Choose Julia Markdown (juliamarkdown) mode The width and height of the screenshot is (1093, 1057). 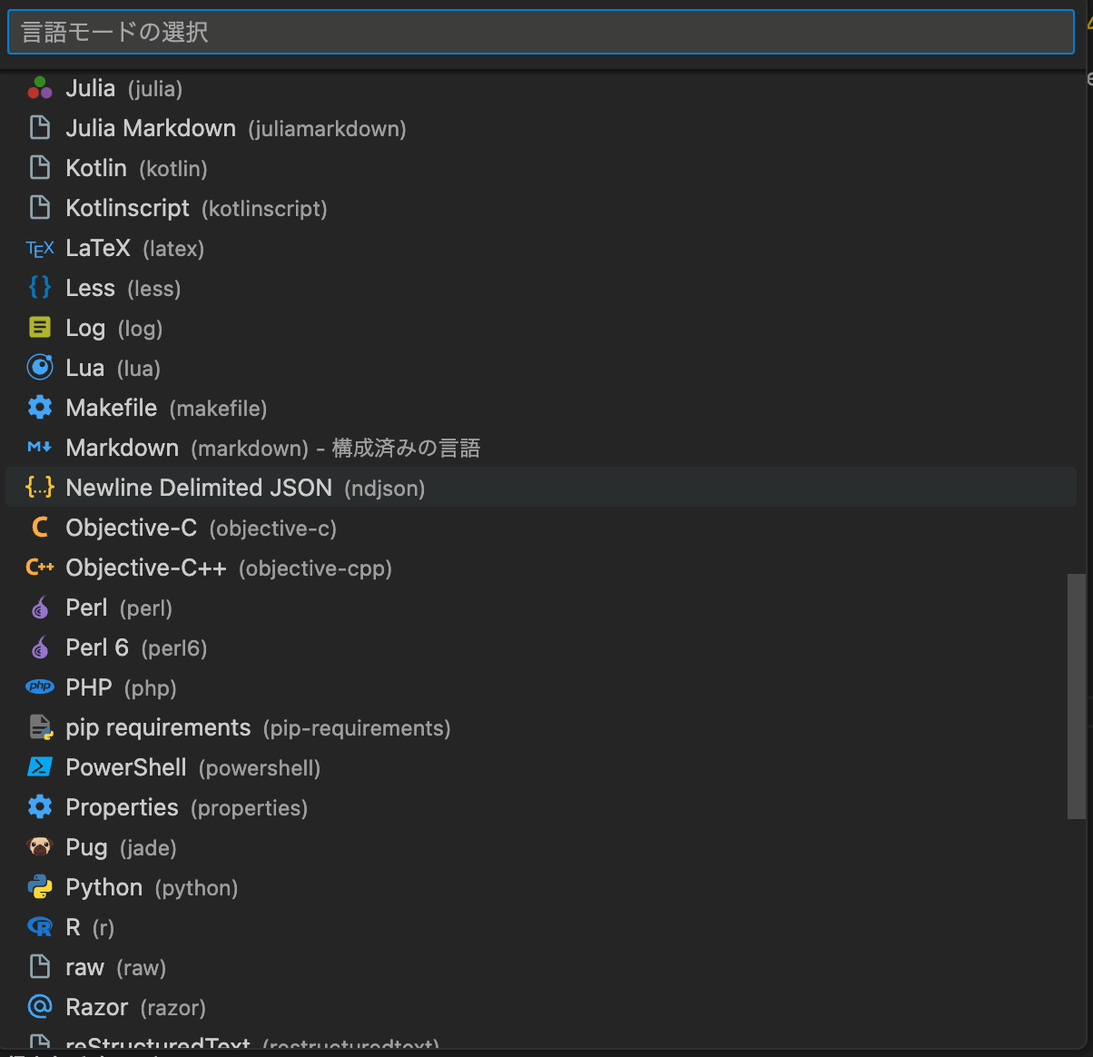[x=541, y=128]
